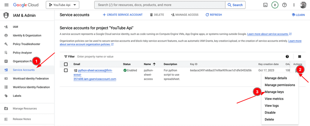Viewport: 310px width, 126px height.
Task: Click the Release Notes icon
Action: click(x=6, y=119)
